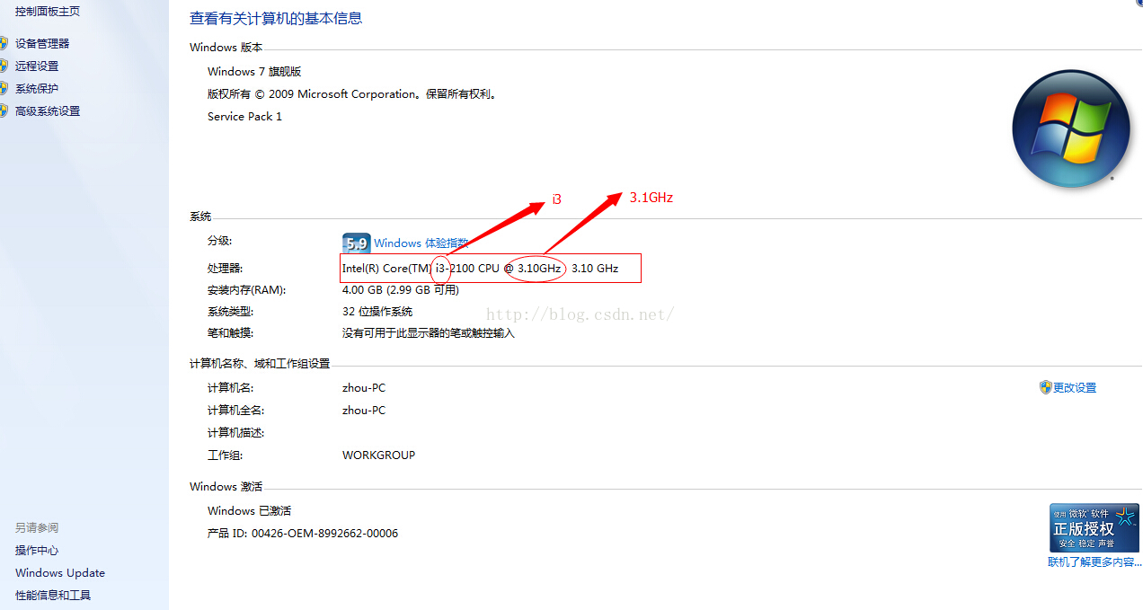Open 性能信息和工具 link
The width and height of the screenshot is (1143, 610).
tap(53, 596)
